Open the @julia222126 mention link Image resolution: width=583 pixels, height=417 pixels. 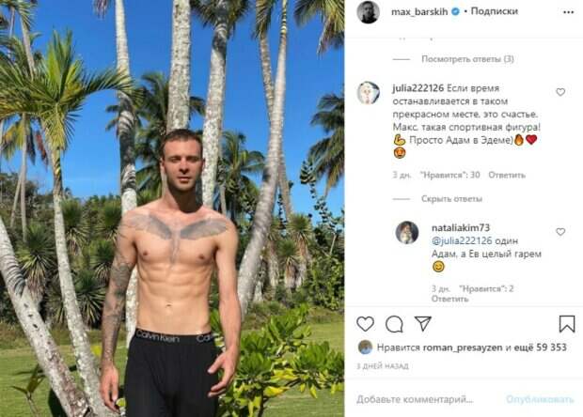pyautogui.click(x=462, y=241)
